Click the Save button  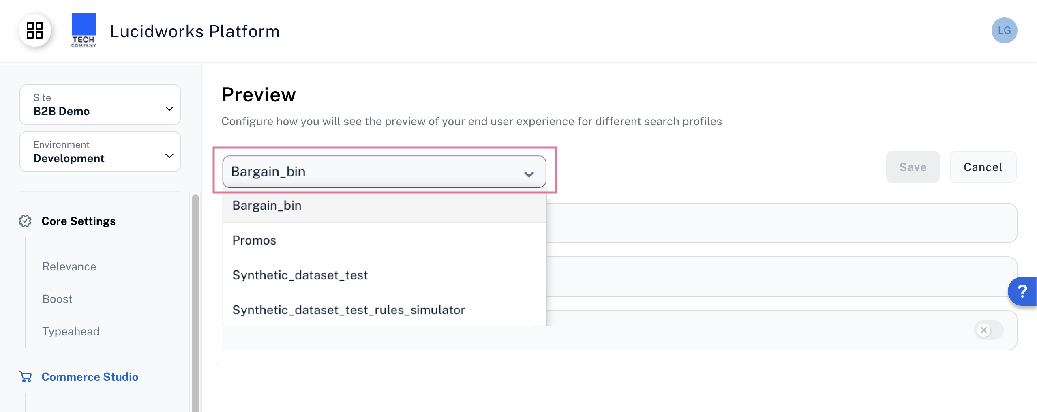913,167
